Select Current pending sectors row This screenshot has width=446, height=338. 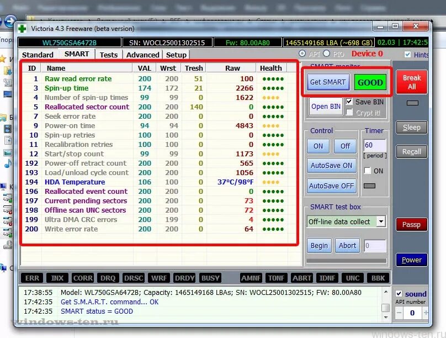(155, 200)
